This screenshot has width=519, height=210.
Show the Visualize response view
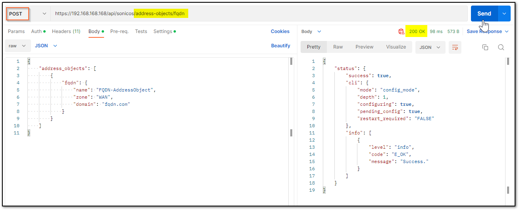[396, 47]
